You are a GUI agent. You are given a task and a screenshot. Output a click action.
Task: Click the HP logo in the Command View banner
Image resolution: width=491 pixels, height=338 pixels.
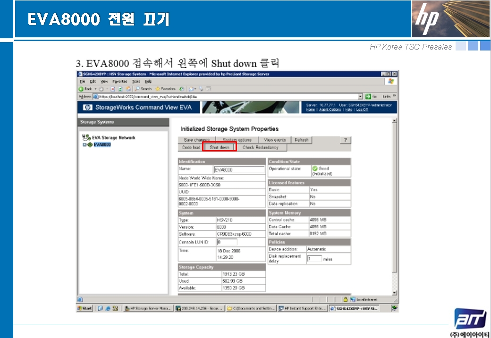coord(88,107)
